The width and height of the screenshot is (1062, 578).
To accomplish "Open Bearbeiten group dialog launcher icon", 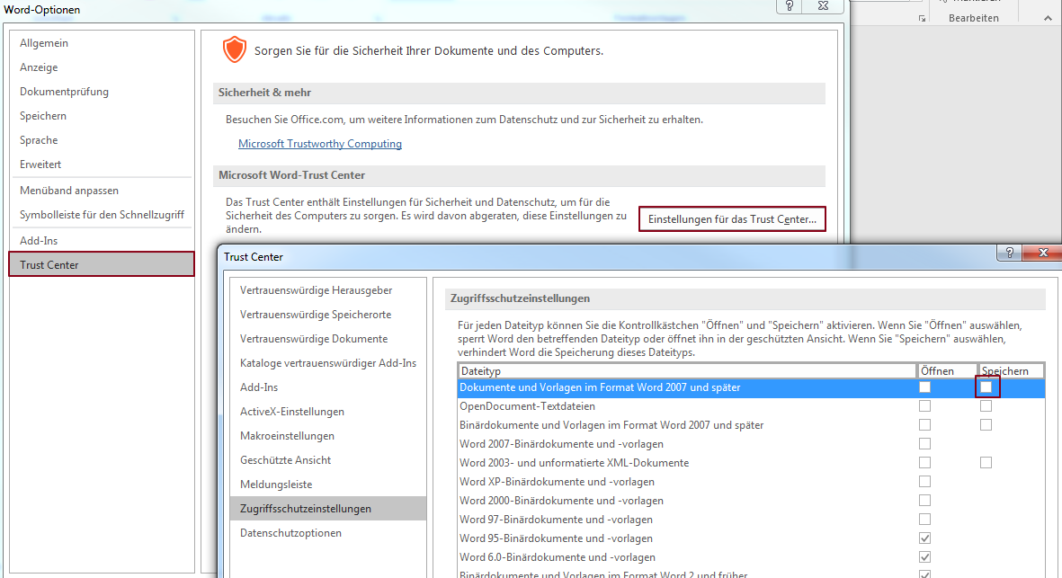I will pos(922,19).
